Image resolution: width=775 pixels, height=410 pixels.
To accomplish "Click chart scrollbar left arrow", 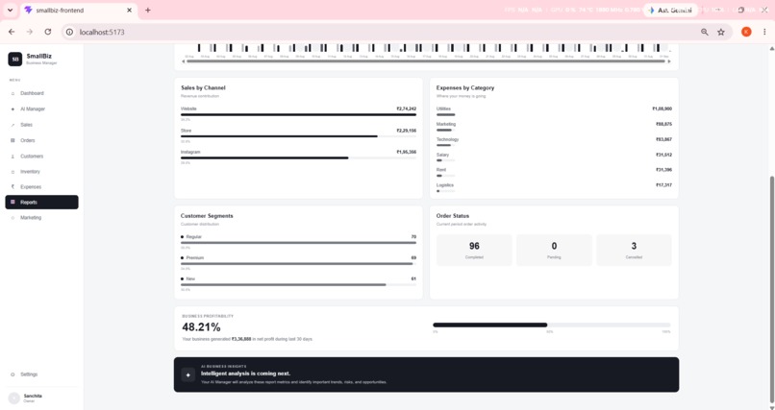I will 184,61.
